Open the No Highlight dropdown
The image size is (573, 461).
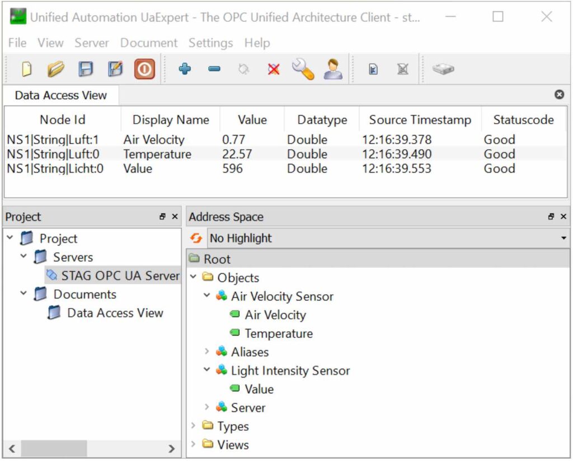coord(388,239)
